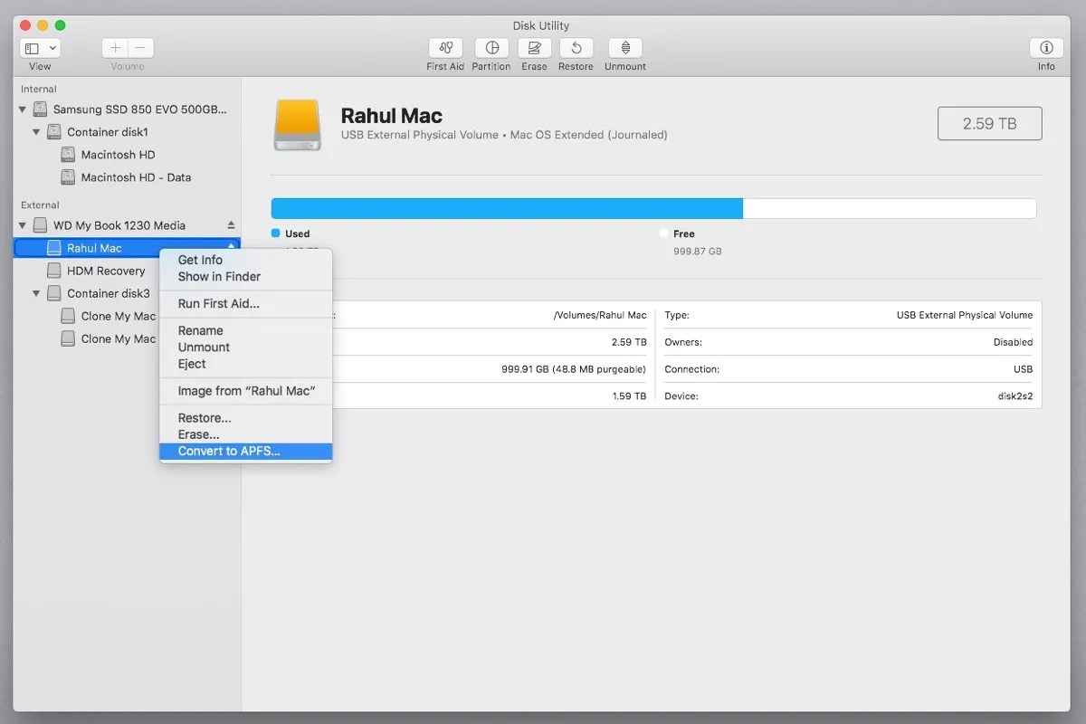
Task: Click Get Info in the context menu
Action: pos(198,260)
